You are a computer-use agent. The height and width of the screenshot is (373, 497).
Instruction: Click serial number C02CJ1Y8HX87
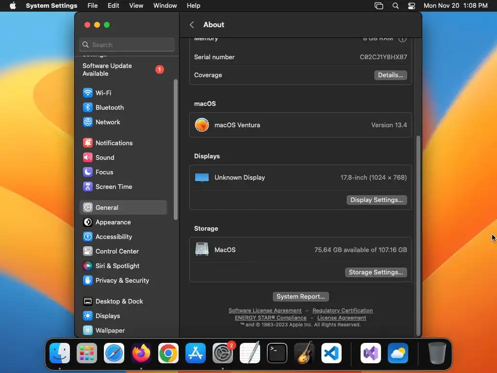coord(383,57)
